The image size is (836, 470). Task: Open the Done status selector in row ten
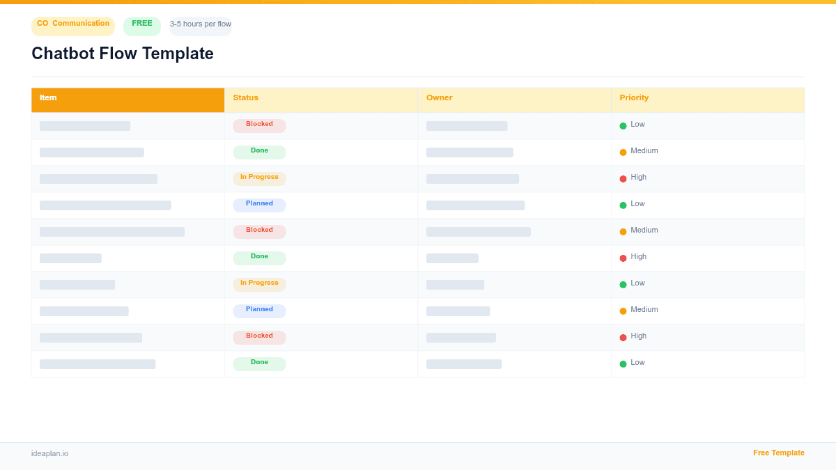pyautogui.click(x=259, y=363)
